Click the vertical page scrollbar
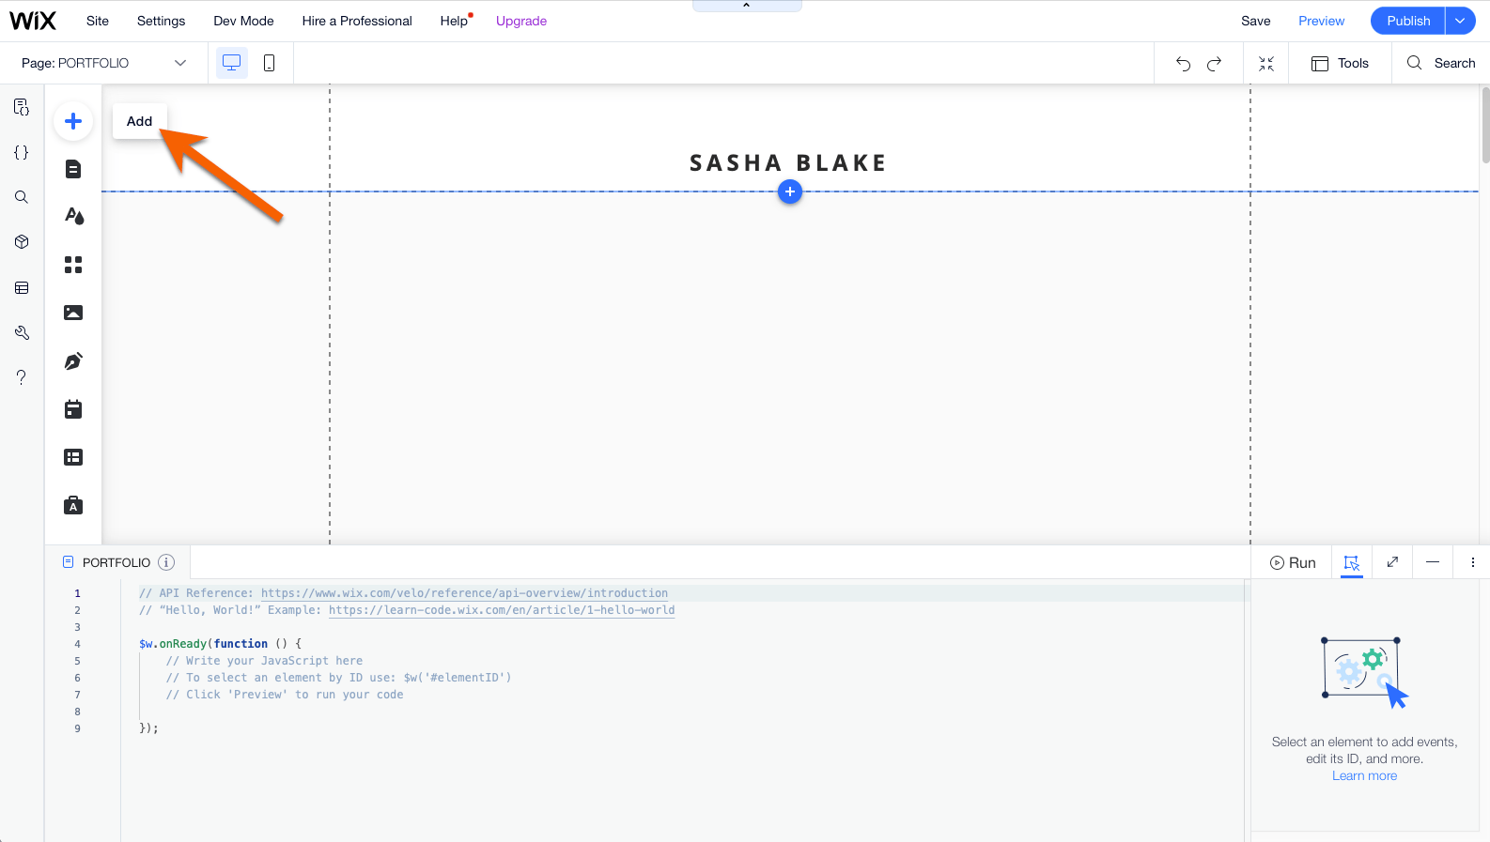This screenshot has width=1490, height=842. click(1485, 125)
